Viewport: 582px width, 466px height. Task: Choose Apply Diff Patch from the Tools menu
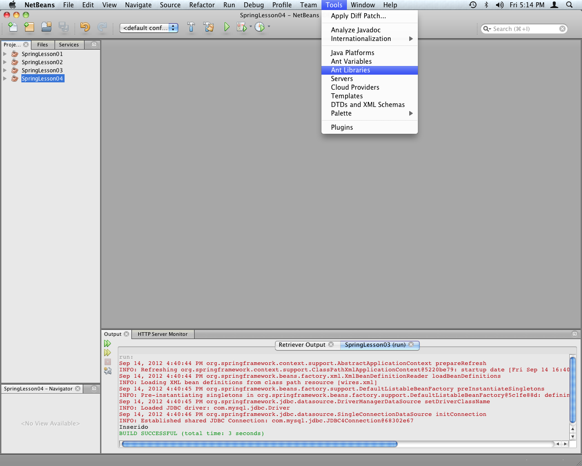[x=370, y=16]
